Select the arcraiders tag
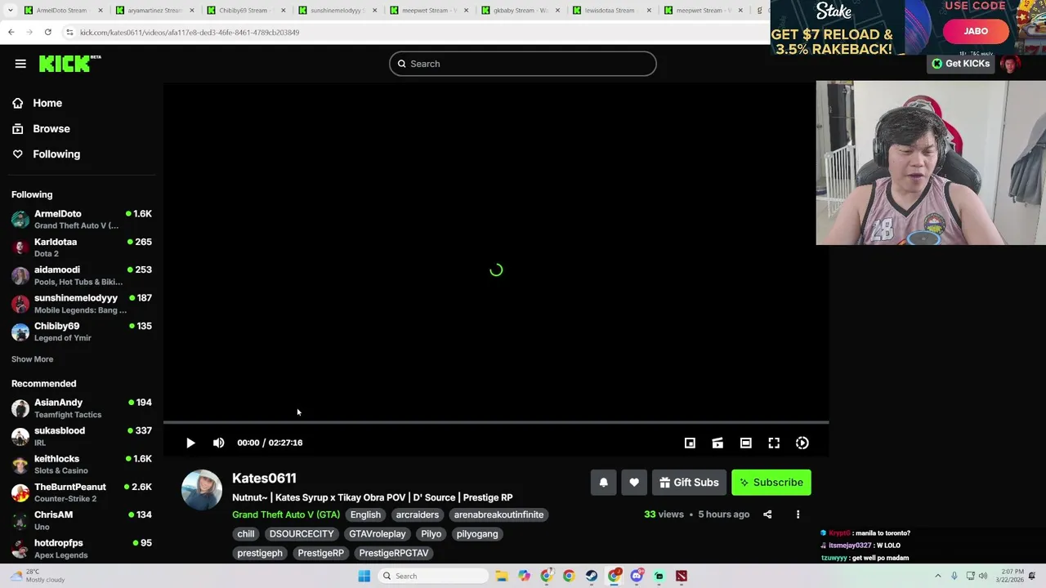Screen dimensions: 1046x588 418,514
